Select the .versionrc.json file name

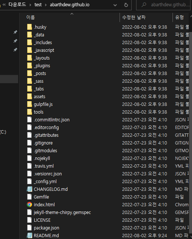pos(48,174)
